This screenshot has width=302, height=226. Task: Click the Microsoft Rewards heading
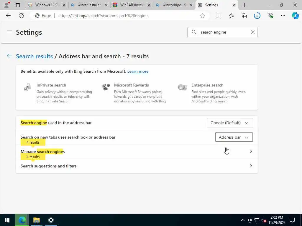pos(131,85)
